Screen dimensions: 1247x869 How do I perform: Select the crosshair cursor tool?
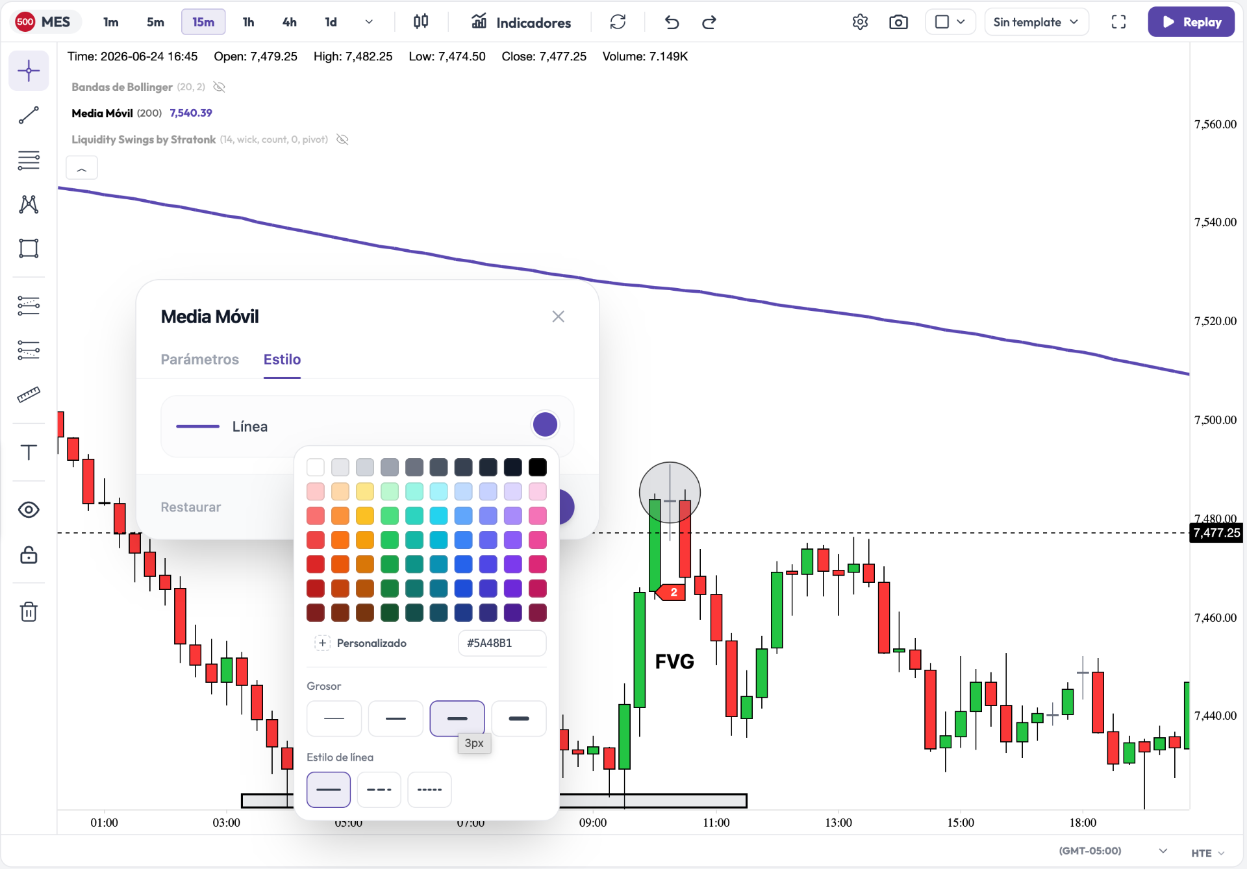[29, 71]
